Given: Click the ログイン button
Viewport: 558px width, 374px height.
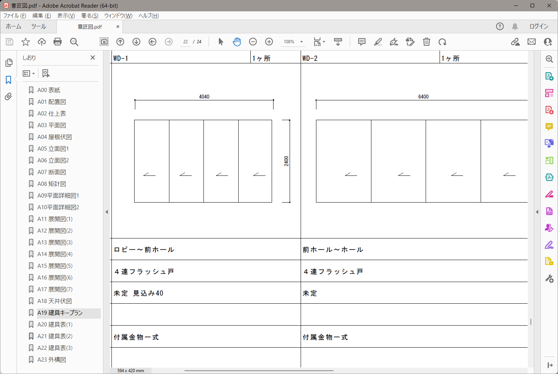Looking at the screenshot, I should pyautogui.click(x=539, y=26).
